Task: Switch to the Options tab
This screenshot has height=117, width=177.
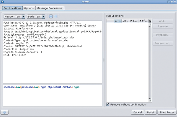Action: pyautogui.click(x=29, y=8)
